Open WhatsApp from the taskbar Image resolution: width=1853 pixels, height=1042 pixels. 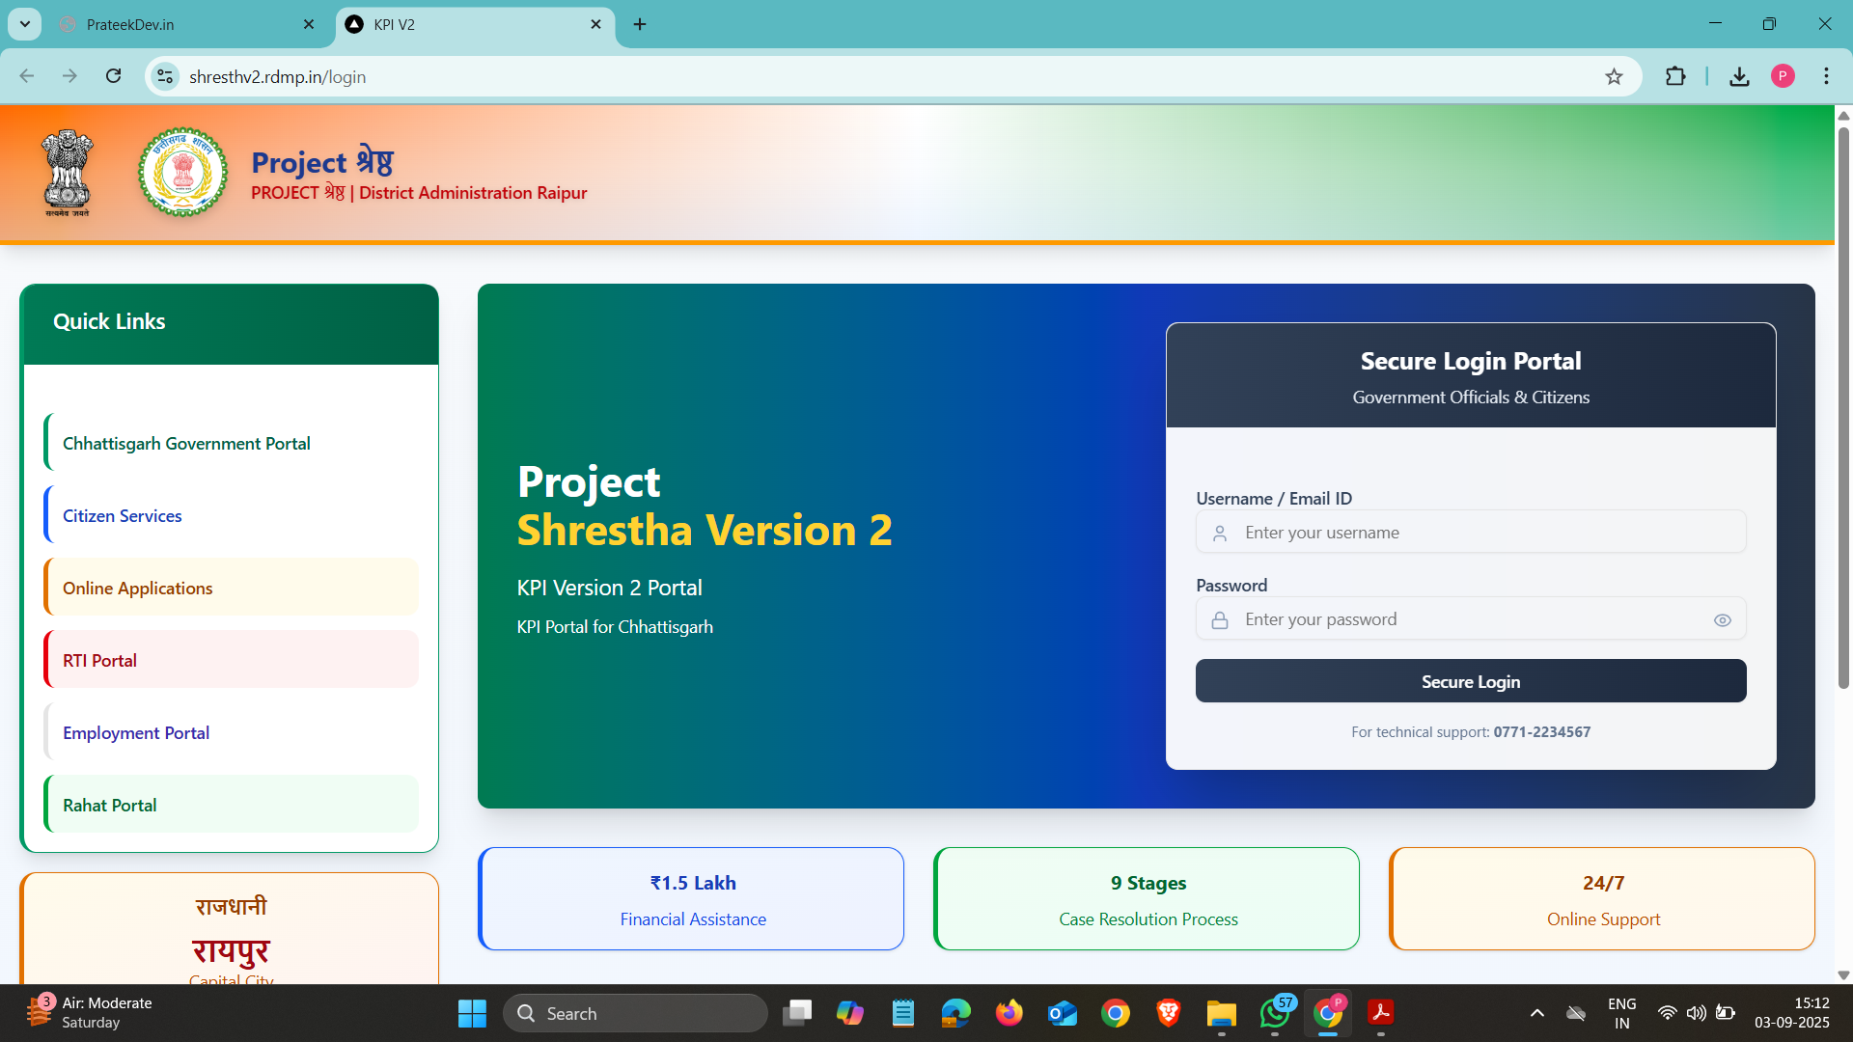pos(1275,1013)
